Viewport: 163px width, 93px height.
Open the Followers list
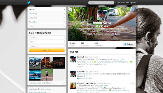tap(47, 18)
